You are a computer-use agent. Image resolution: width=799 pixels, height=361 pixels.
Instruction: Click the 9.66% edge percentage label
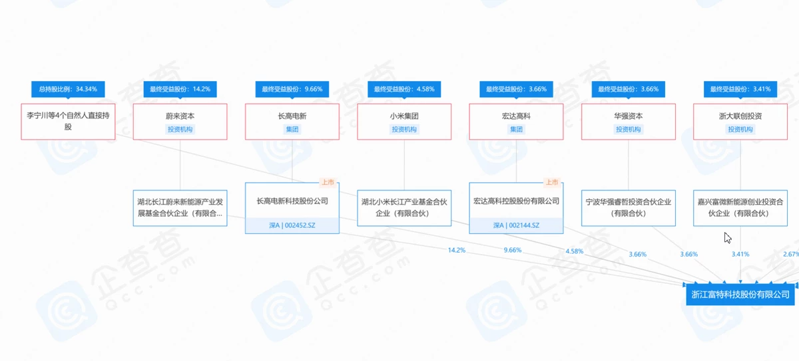point(512,250)
